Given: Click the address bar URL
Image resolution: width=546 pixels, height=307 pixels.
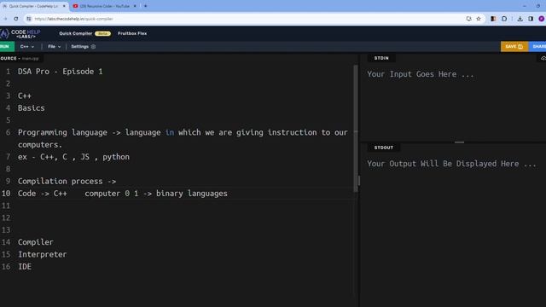Looking at the screenshot, I should pos(73,19).
